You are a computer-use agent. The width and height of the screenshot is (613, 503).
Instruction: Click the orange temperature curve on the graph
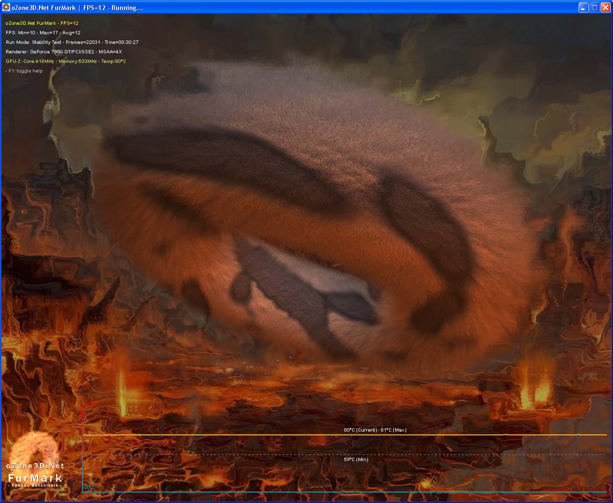point(345,435)
